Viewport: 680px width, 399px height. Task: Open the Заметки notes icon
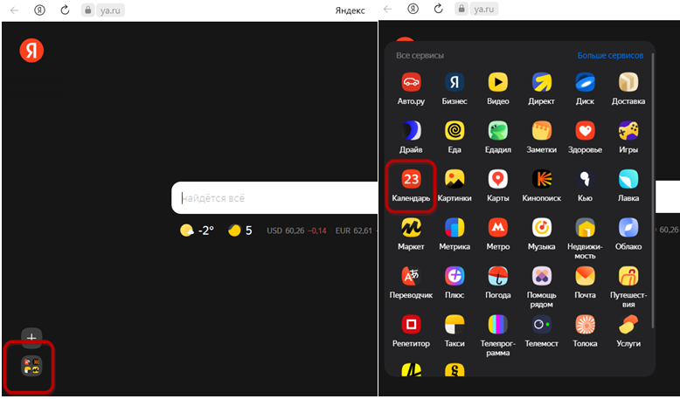pyautogui.click(x=542, y=130)
